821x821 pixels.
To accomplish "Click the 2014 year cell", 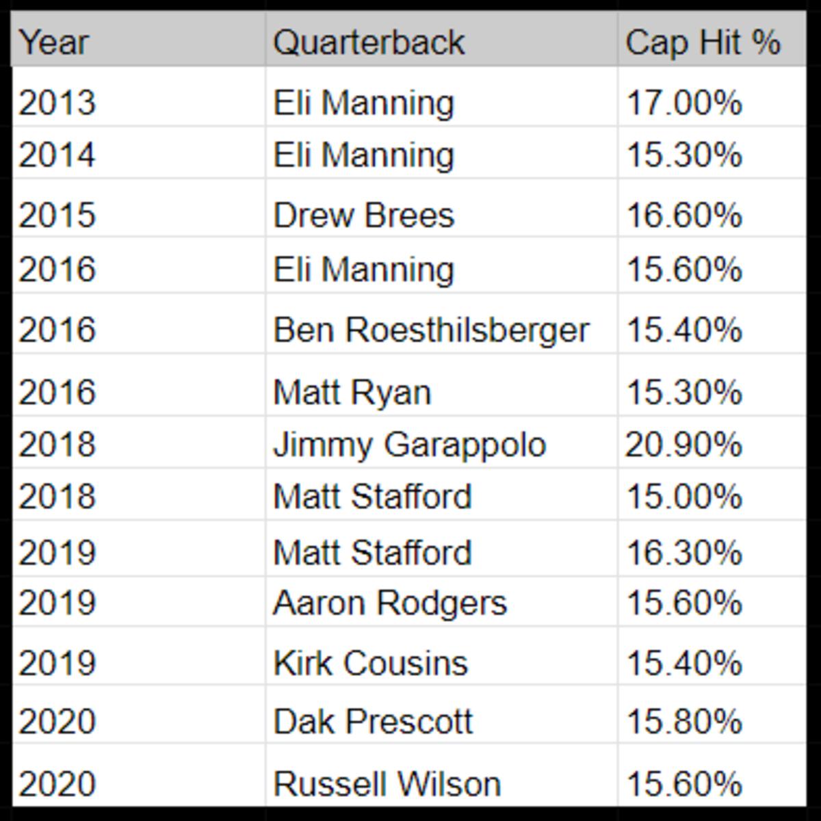I will coord(137,155).
